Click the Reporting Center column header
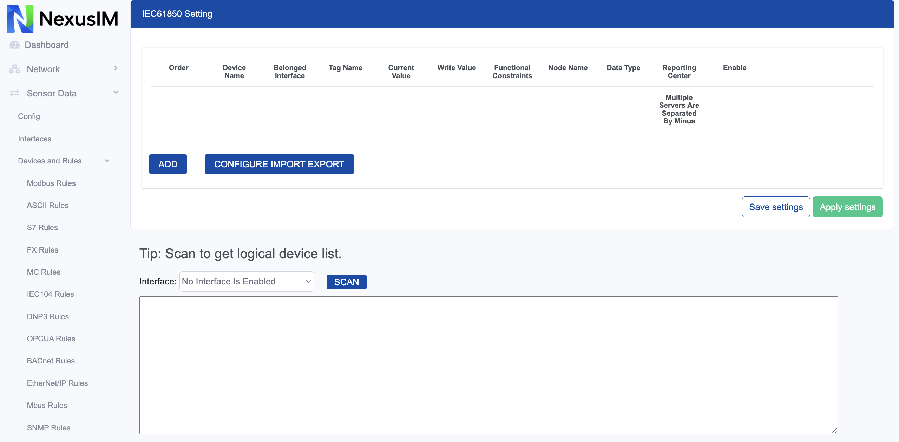 coord(679,72)
